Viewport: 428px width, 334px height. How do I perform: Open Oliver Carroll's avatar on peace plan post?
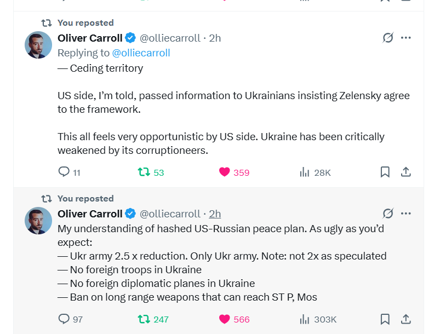tap(38, 221)
